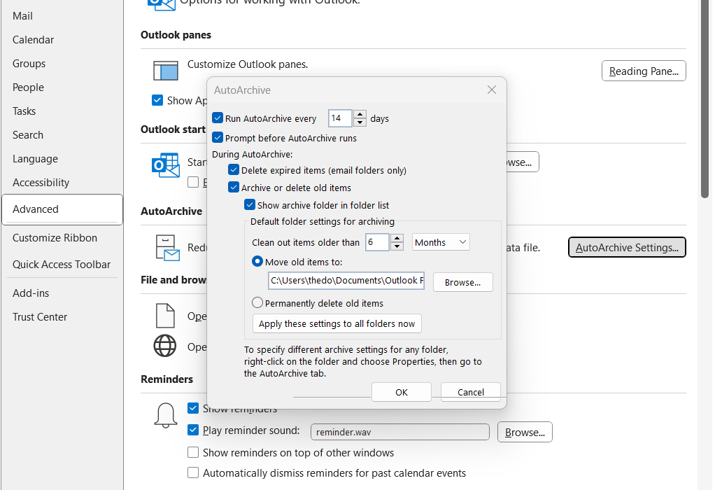Click the reminders bell icon
The image size is (715, 490).
tap(166, 416)
